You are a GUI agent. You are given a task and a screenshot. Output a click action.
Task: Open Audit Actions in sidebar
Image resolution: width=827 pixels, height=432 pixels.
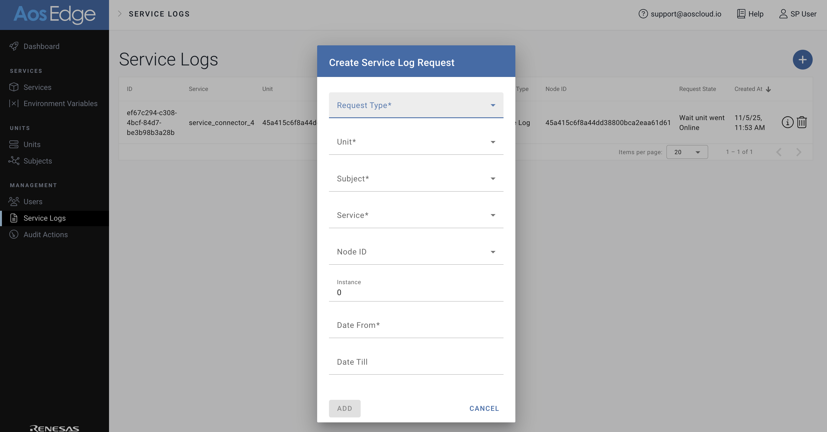pyautogui.click(x=45, y=235)
